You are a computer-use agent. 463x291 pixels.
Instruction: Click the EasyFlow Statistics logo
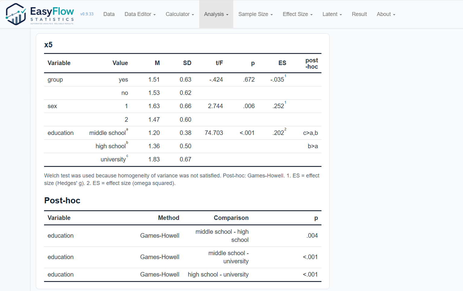[40, 14]
